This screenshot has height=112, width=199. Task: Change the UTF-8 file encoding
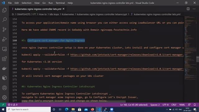[165, 105]
